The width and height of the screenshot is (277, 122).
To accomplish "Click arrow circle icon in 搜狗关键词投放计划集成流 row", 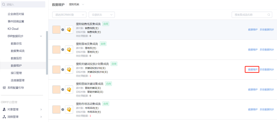I will point(63,70).
